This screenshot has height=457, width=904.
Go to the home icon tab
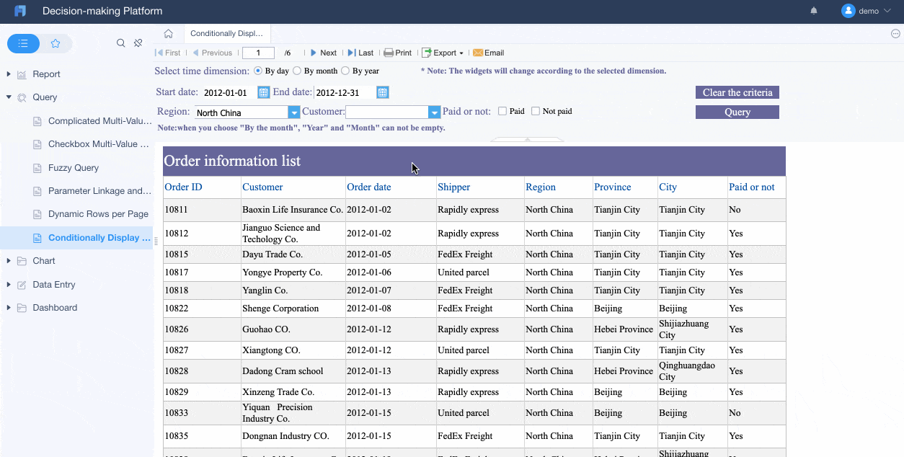(x=168, y=33)
